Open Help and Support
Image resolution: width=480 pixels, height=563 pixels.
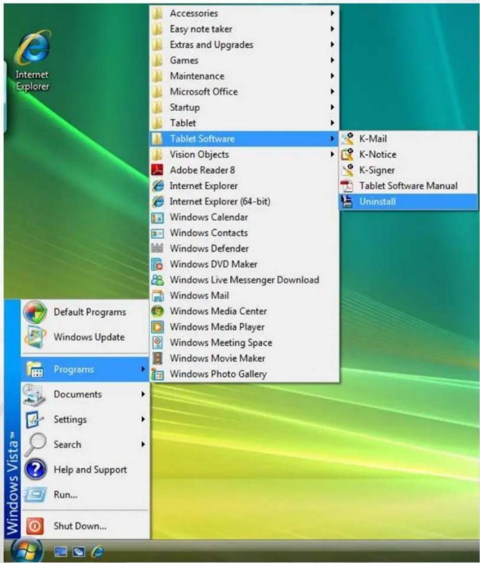click(x=85, y=470)
